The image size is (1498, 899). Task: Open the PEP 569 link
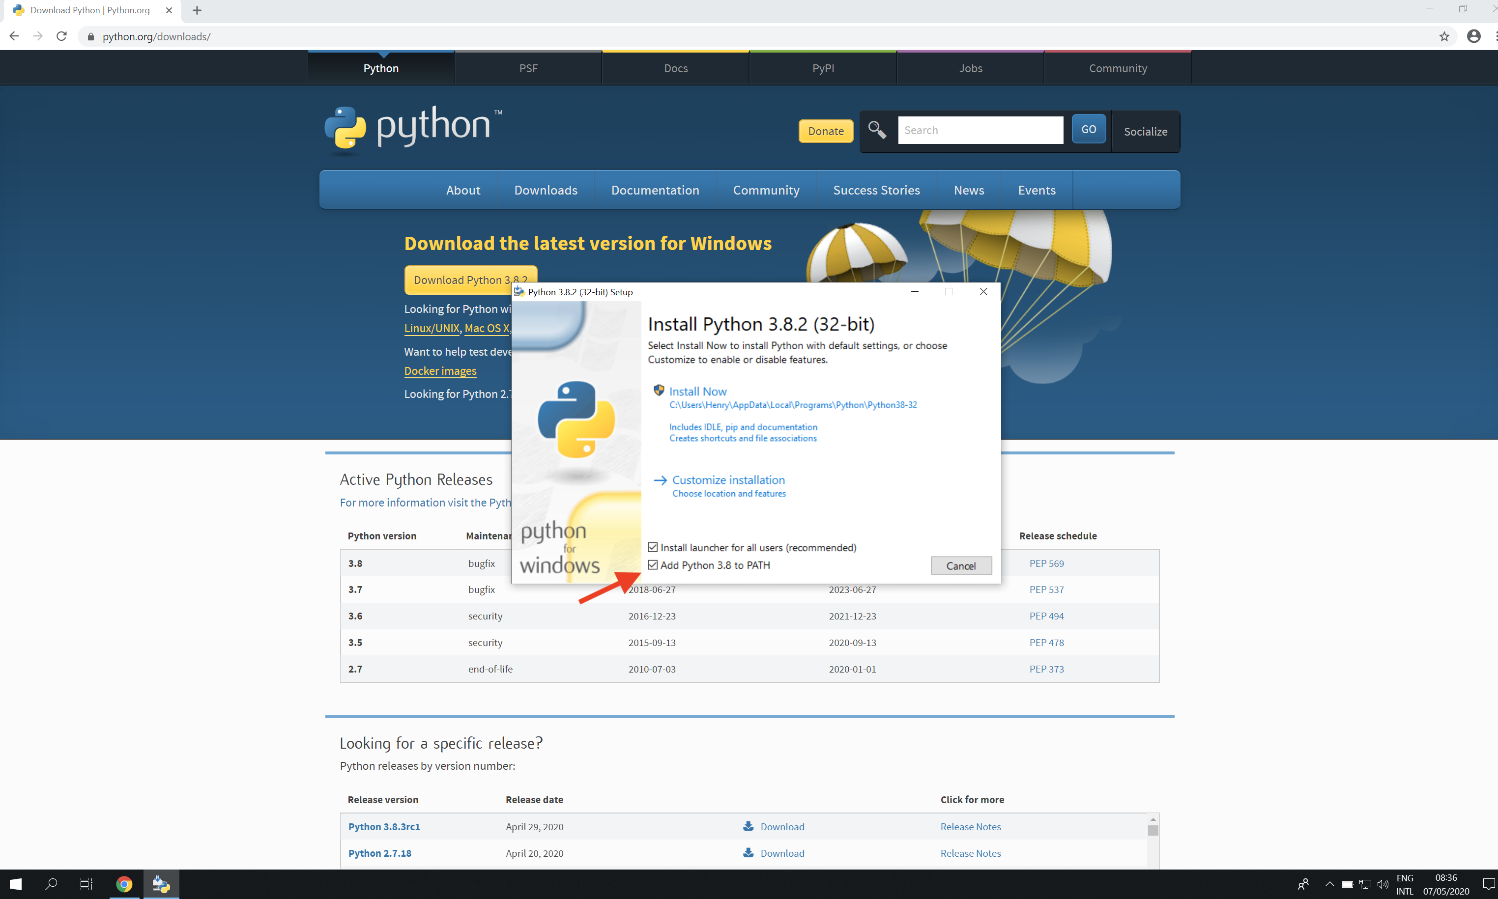(x=1046, y=563)
